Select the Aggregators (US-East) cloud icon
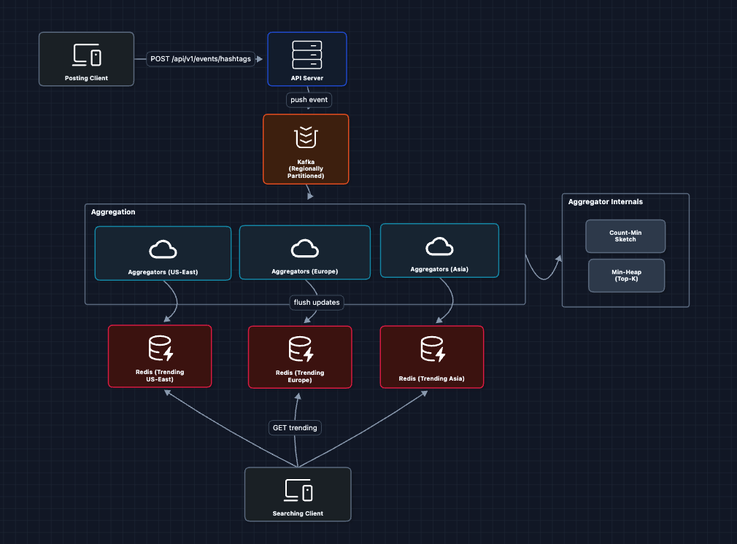This screenshot has height=544, width=737. pos(163,249)
